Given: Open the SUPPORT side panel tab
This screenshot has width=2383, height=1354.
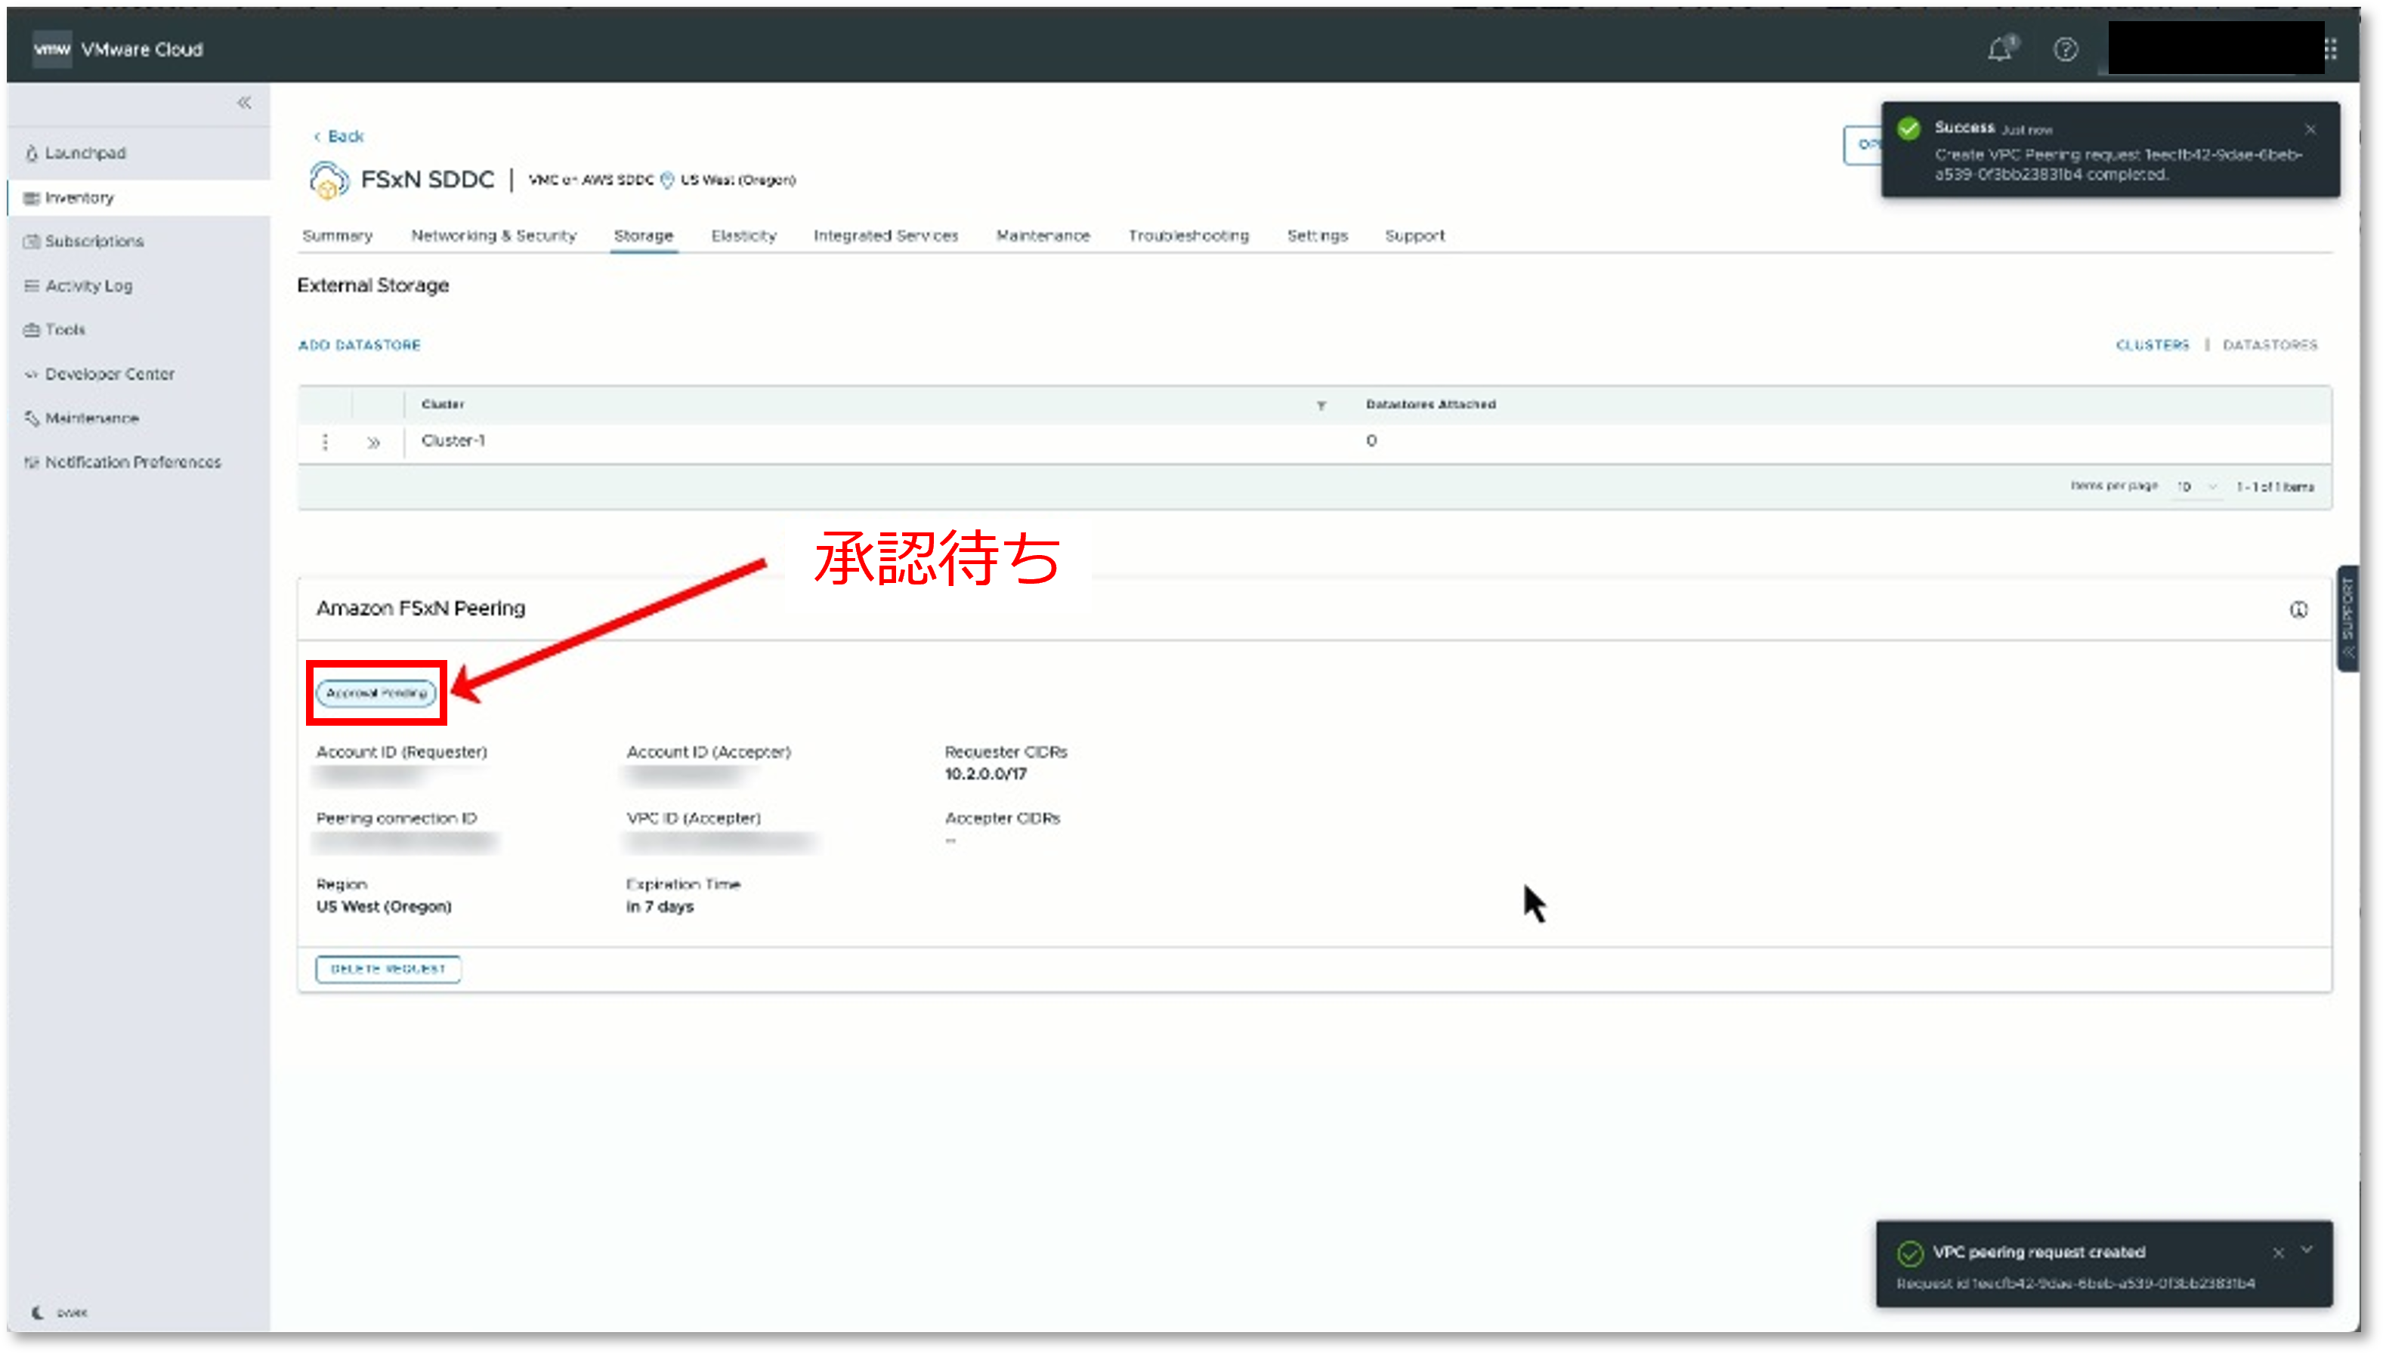Looking at the screenshot, I should pos(2347,618).
